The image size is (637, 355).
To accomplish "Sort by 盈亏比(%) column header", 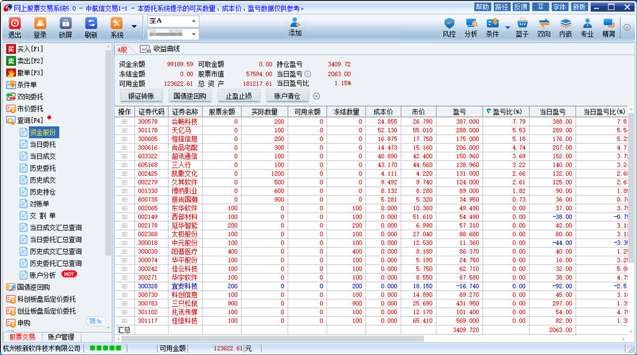I will 506,112.
